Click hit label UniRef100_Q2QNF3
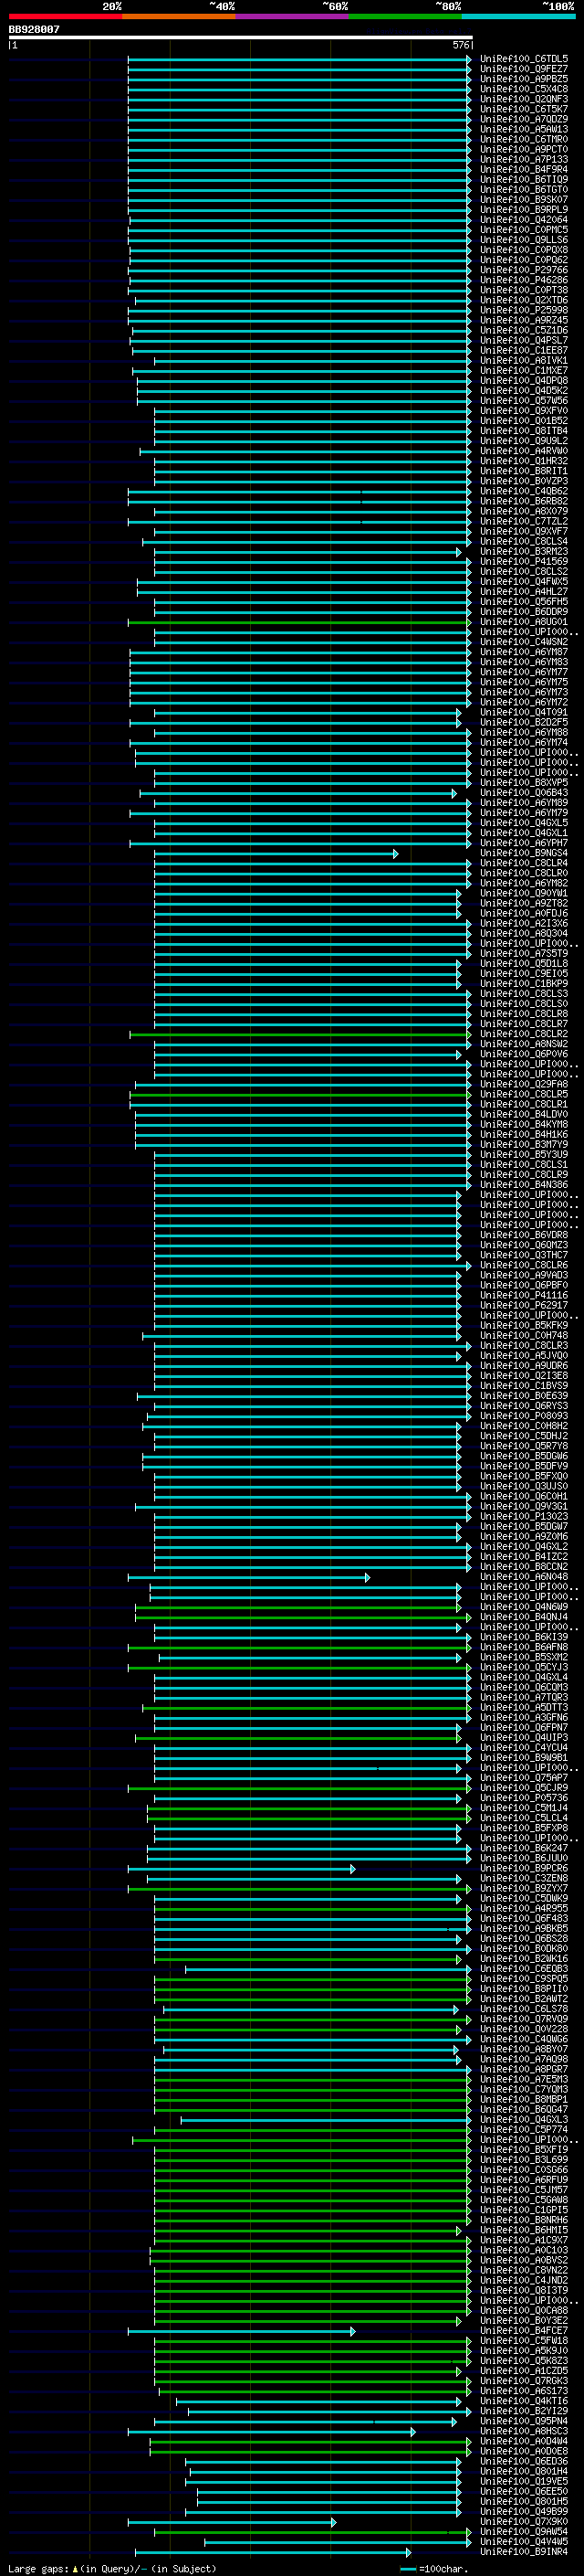Screen dimensions: 584x2576 524,99
